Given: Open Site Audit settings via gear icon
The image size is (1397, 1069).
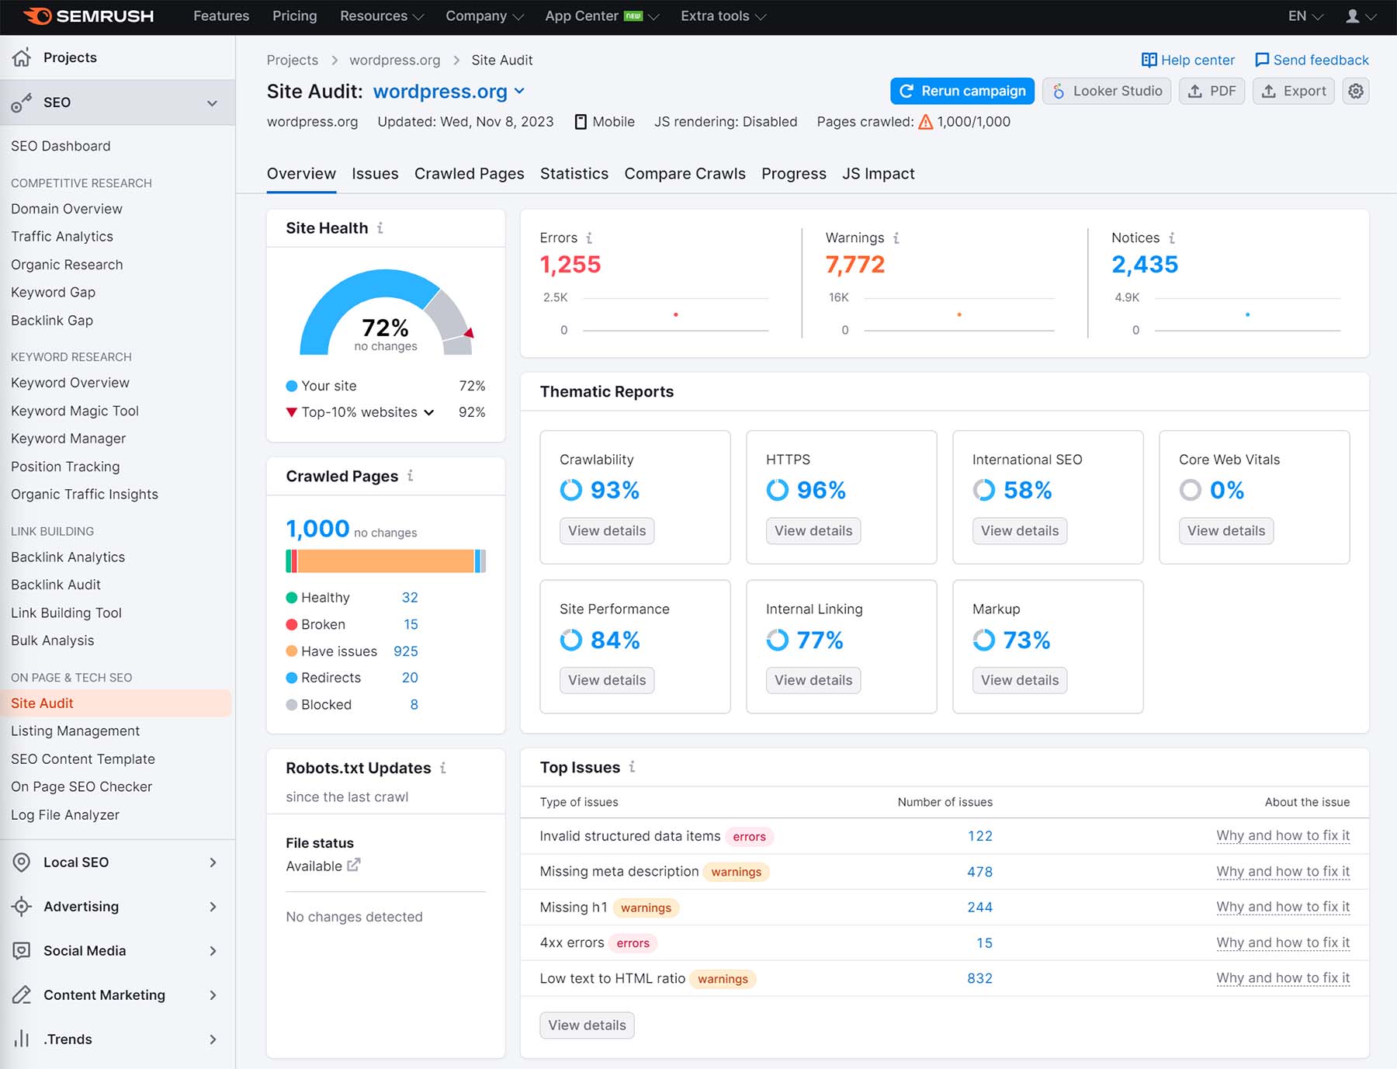Looking at the screenshot, I should click(x=1355, y=91).
